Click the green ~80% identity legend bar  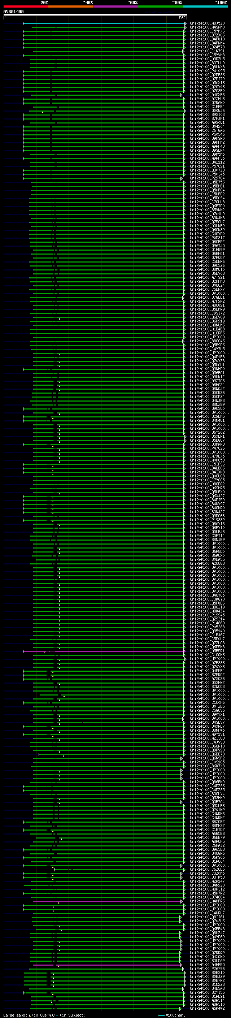point(160,7)
